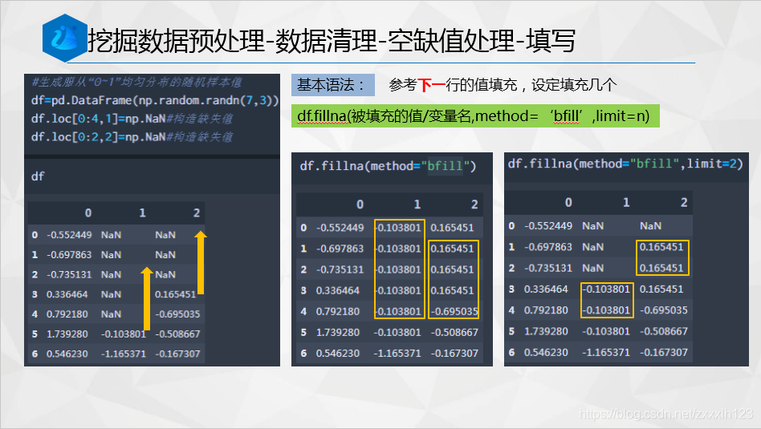Screen dimensions: 761x429
Task: Click the red 下一 text in description
Action: point(431,85)
